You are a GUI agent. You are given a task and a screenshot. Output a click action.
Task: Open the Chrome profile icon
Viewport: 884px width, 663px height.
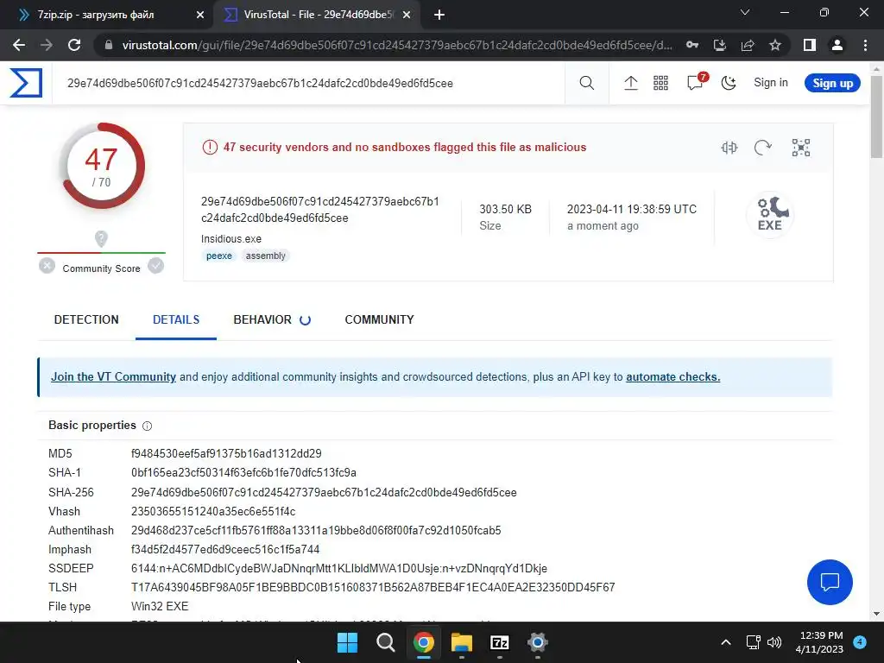837,45
